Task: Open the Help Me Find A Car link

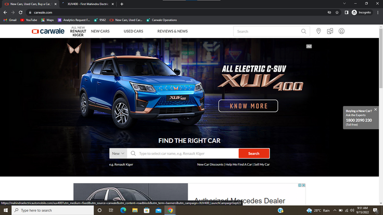Action: pos(238,164)
